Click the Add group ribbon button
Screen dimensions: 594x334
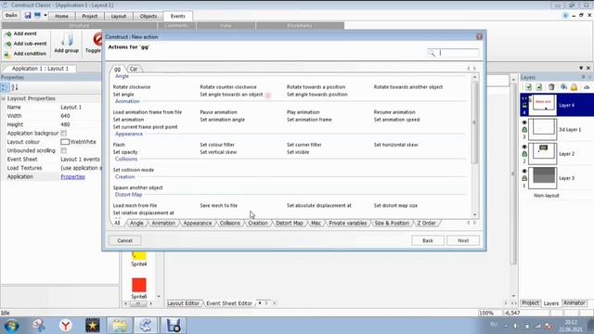click(66, 43)
